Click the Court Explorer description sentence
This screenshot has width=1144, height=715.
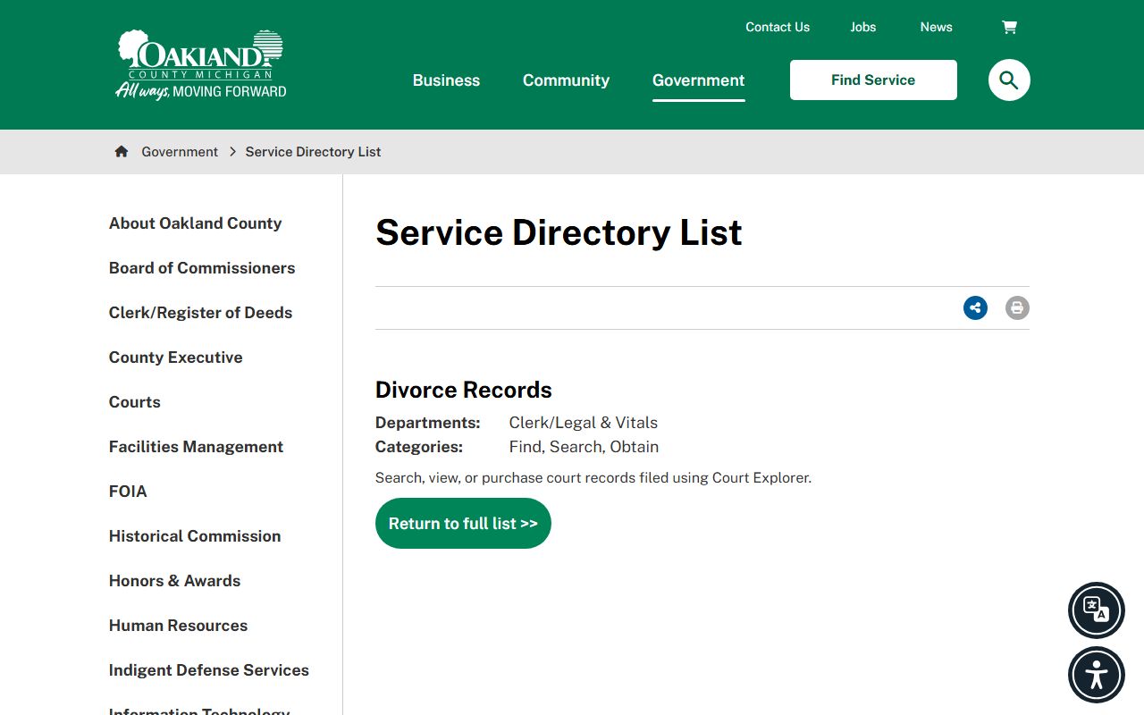(x=593, y=478)
